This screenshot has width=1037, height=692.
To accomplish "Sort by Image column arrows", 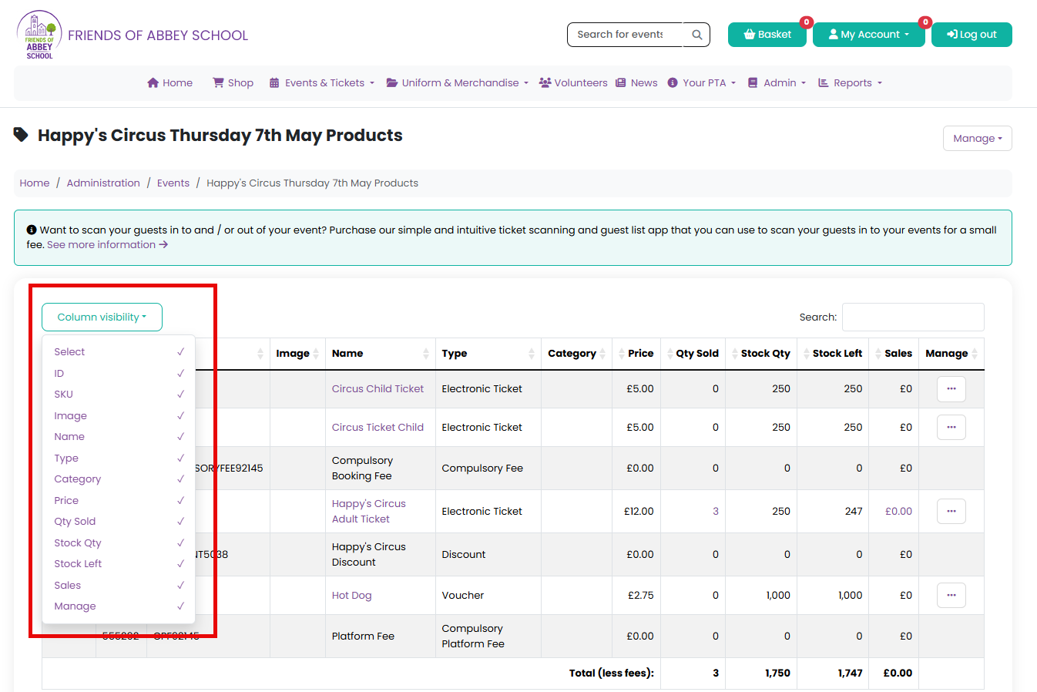I will [x=316, y=354].
